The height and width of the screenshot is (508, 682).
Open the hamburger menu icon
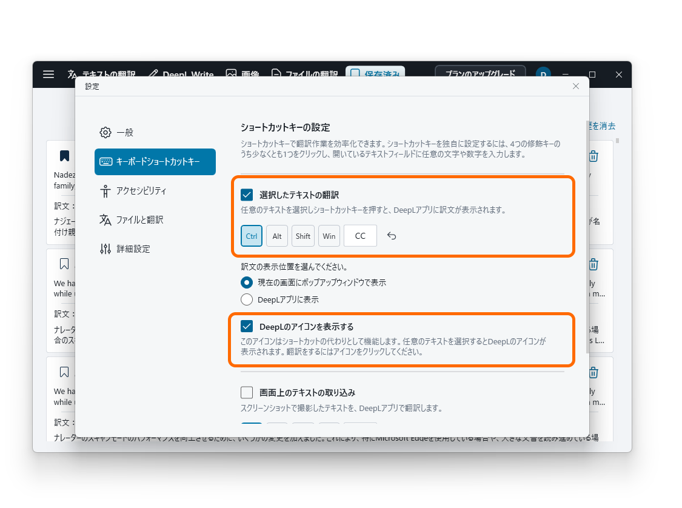click(x=48, y=74)
